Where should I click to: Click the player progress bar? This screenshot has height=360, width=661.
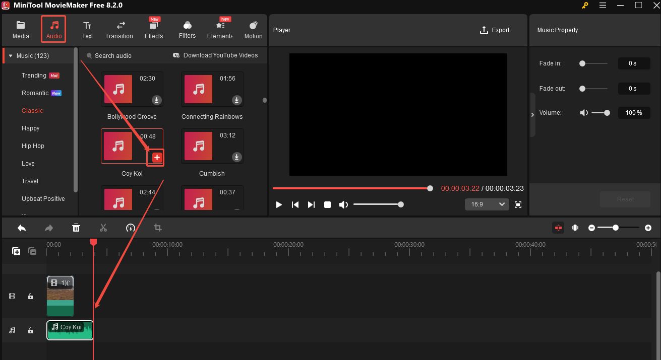coord(352,188)
